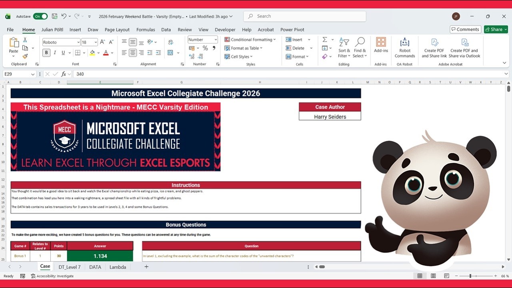The height and width of the screenshot is (288, 512).
Task: Click Fill Color highlighter swatch
Action: pyautogui.click(x=92, y=53)
